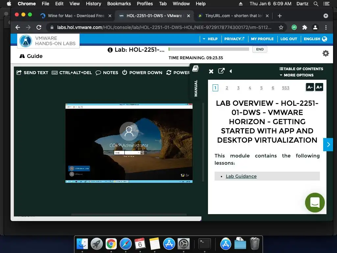Open Spotlight search in menu bar
The width and height of the screenshot is (337, 253).
(x=316, y=4)
